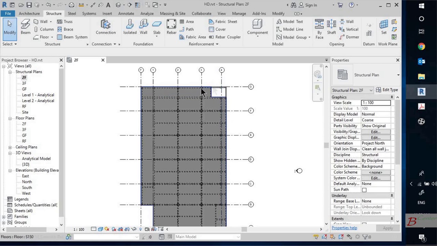
Task: Open the Architecture ribbon tab
Action: (29, 13)
